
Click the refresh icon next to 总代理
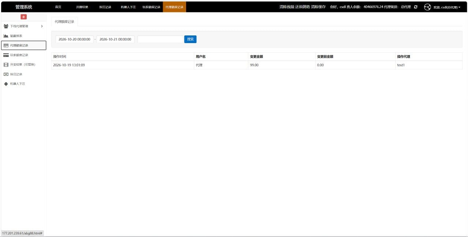coord(416,7)
